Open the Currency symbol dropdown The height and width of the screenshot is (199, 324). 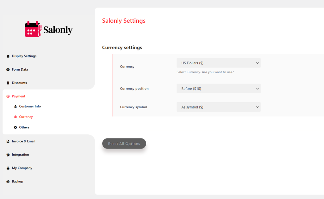[x=218, y=107]
